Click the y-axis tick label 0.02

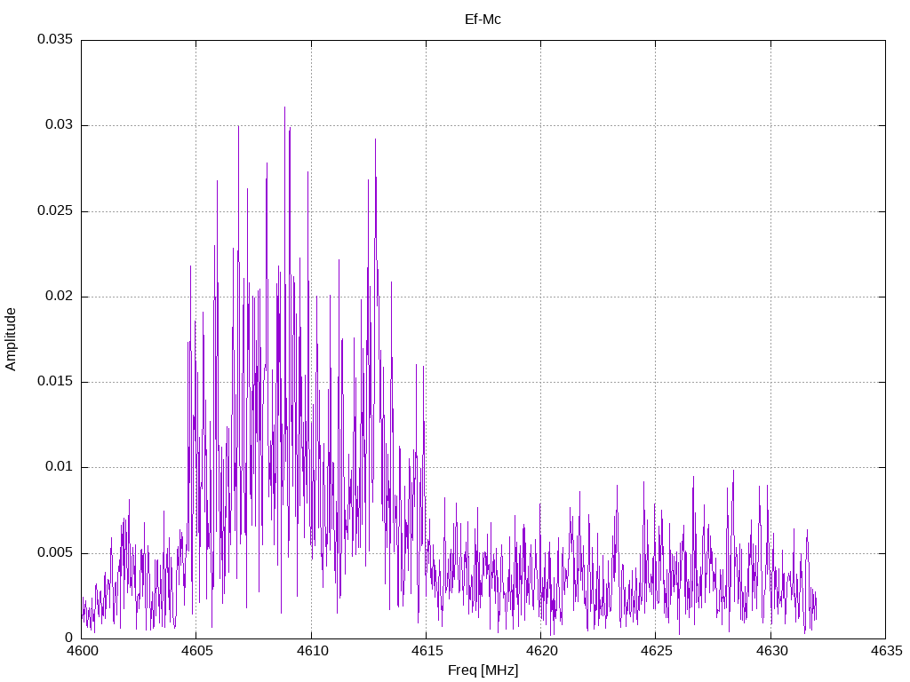coord(60,297)
